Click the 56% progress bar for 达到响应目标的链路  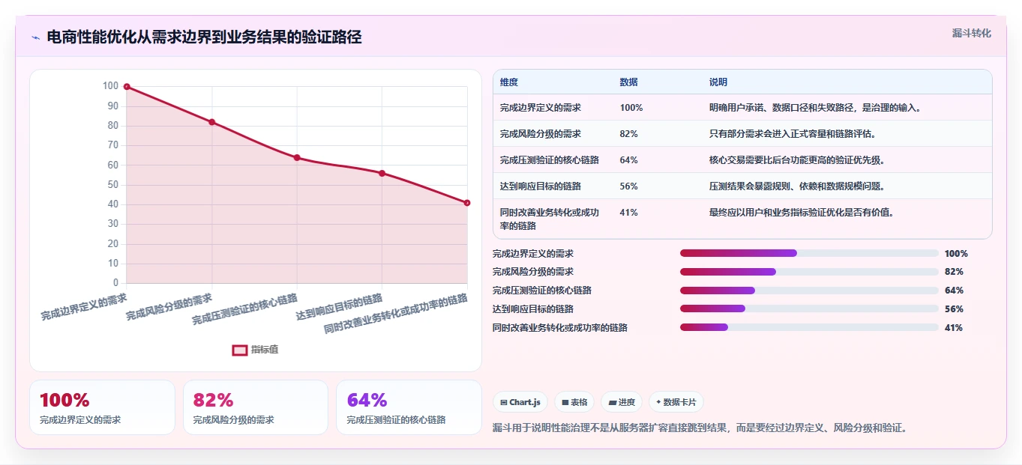pos(809,309)
